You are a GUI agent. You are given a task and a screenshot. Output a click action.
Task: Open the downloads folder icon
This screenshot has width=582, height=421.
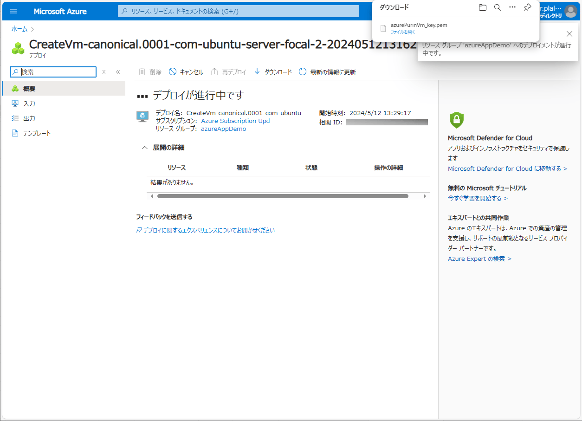483,7
